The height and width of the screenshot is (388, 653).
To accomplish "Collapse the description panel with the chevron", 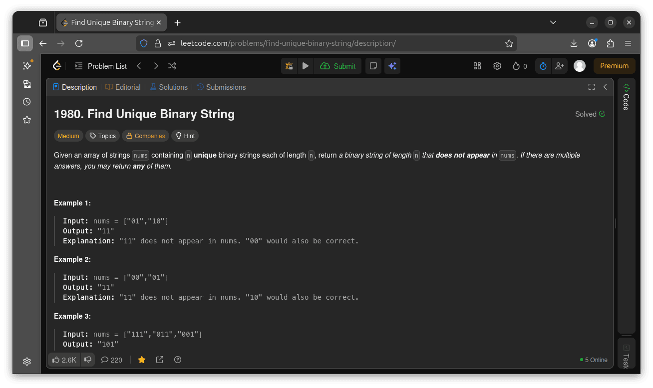I will point(605,87).
